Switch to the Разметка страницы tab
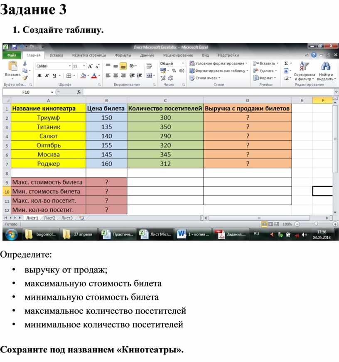 pos(89,55)
